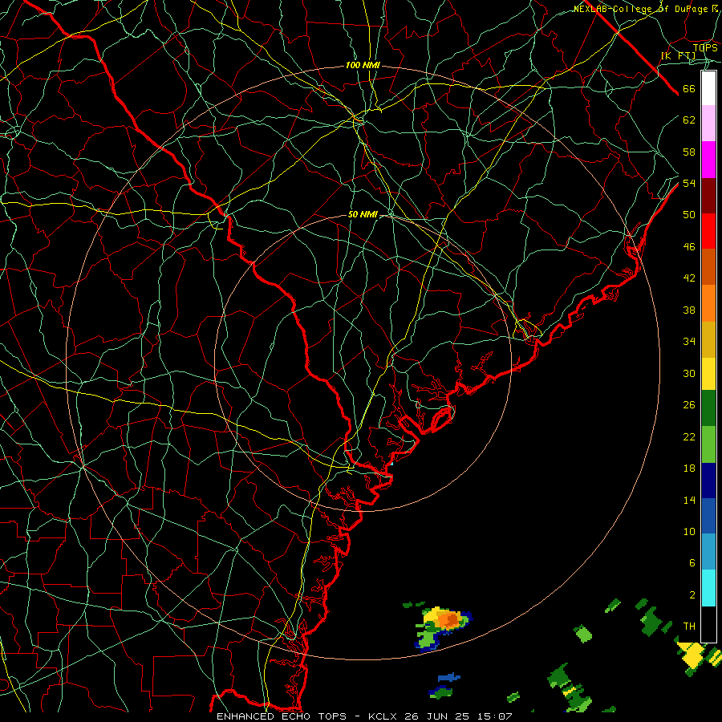Click the navy 14-18 kft legend swatch
The width and height of the screenshot is (722, 722).
click(x=708, y=481)
